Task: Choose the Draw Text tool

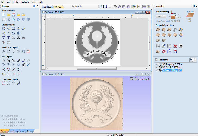Action: (x=4, y=38)
